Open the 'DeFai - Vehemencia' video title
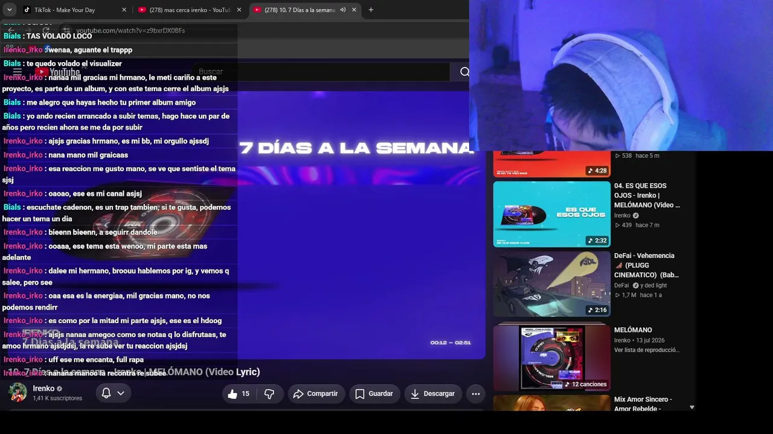Screen dimensions: 773x434 point(646,265)
